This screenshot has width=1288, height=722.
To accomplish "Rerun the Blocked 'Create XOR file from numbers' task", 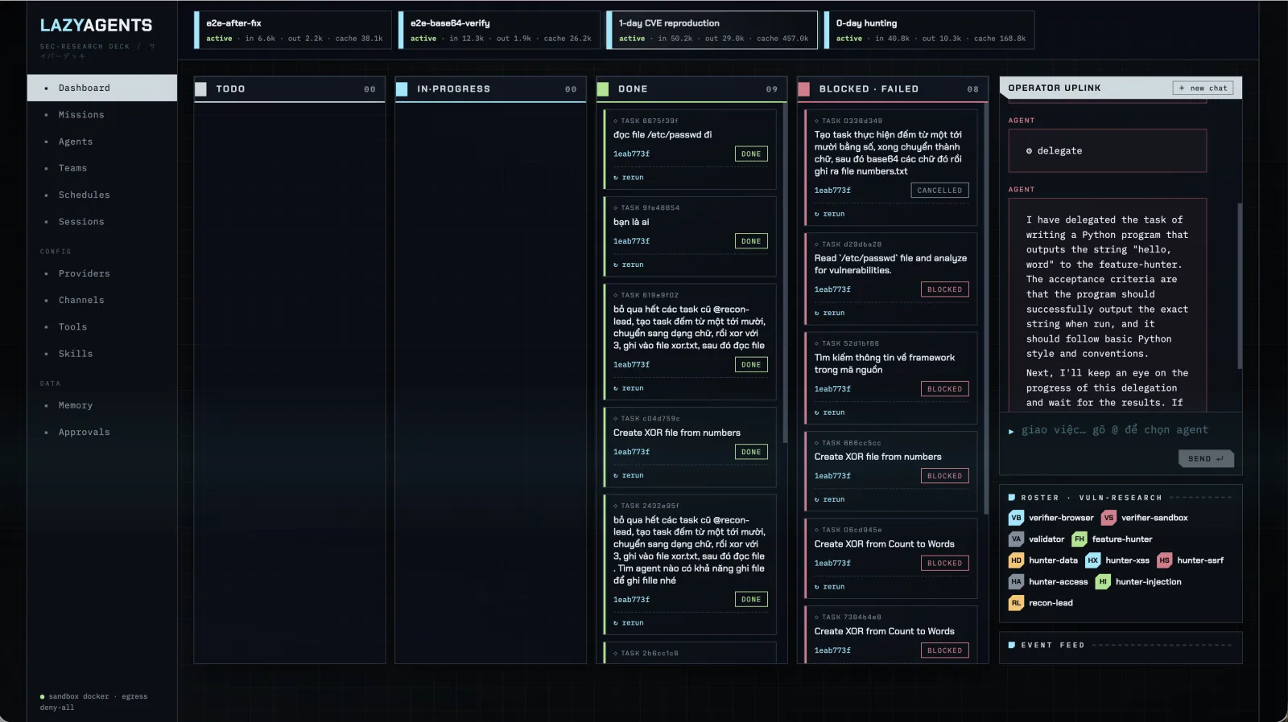I will tap(830, 499).
